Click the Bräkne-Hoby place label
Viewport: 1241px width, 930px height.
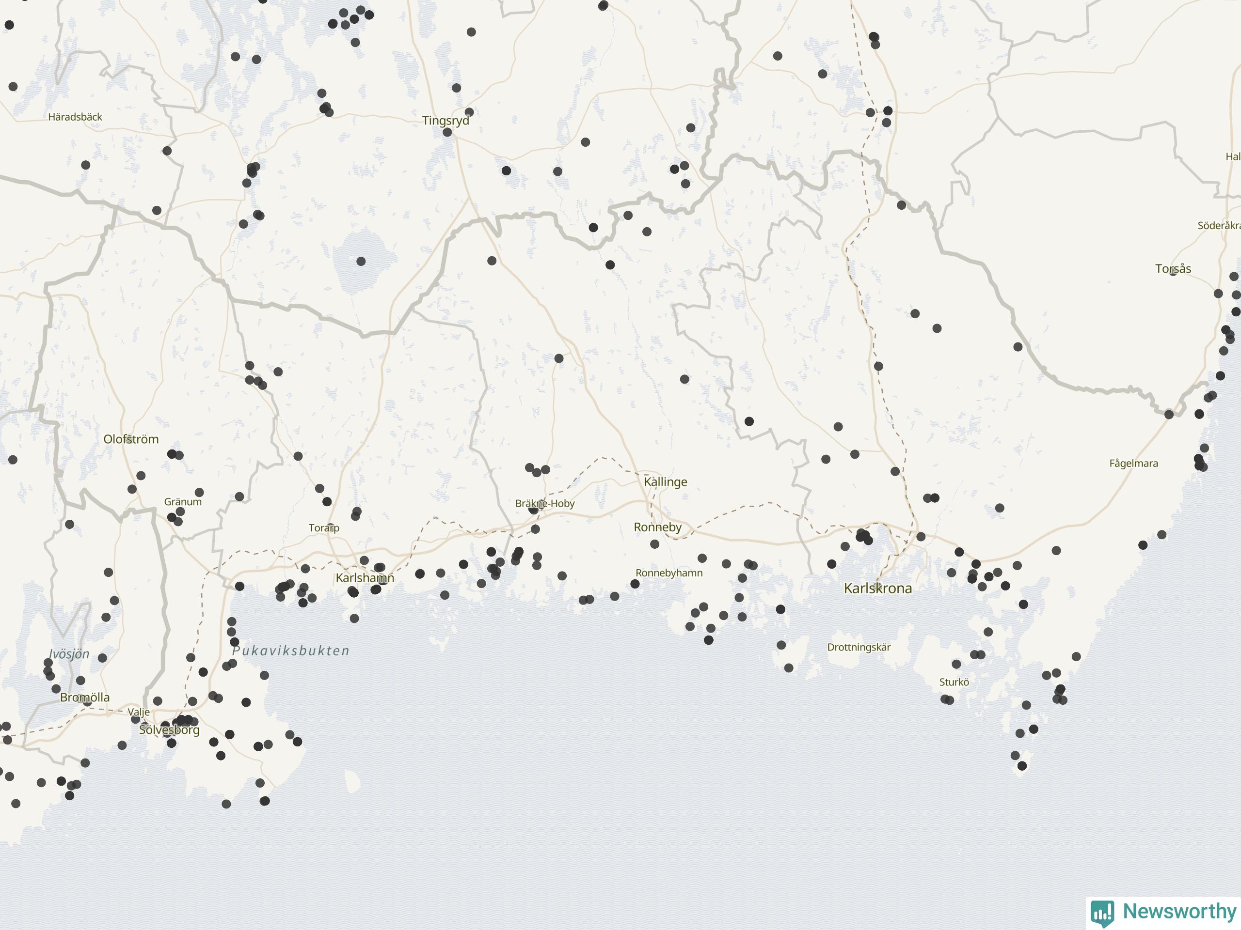(x=545, y=503)
